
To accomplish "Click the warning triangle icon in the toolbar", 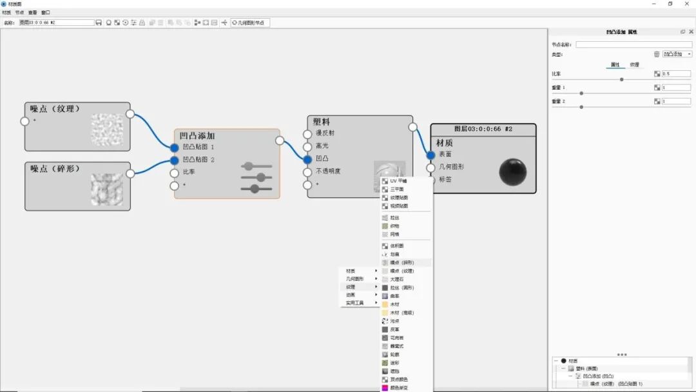I will pos(142,21).
